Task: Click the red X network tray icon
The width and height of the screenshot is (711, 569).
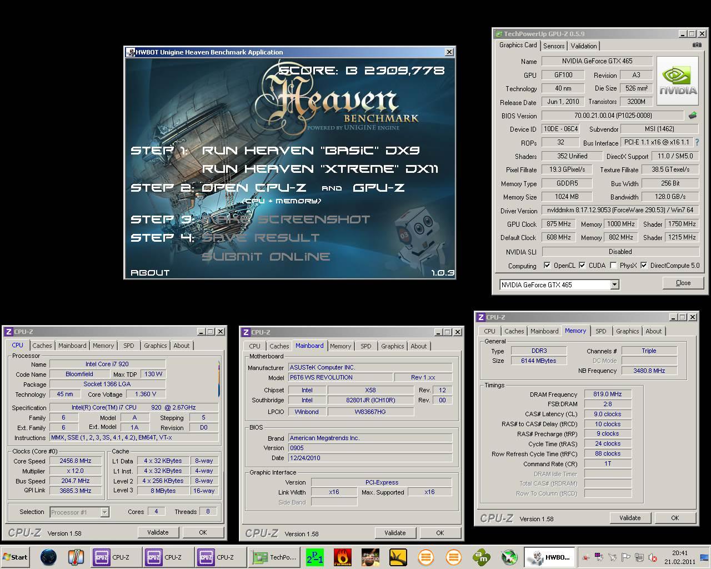Action: pyautogui.click(x=654, y=557)
